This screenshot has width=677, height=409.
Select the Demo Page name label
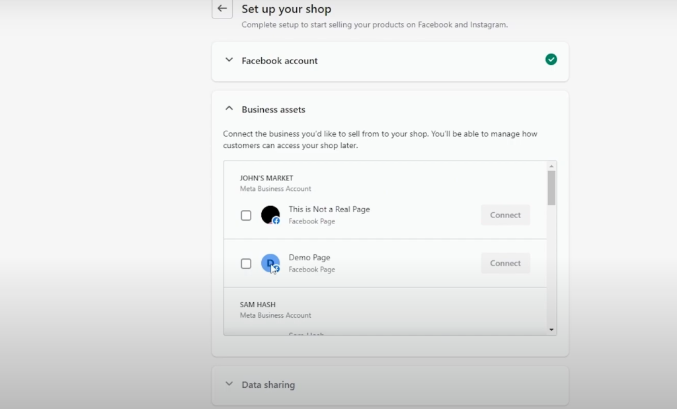pos(309,258)
